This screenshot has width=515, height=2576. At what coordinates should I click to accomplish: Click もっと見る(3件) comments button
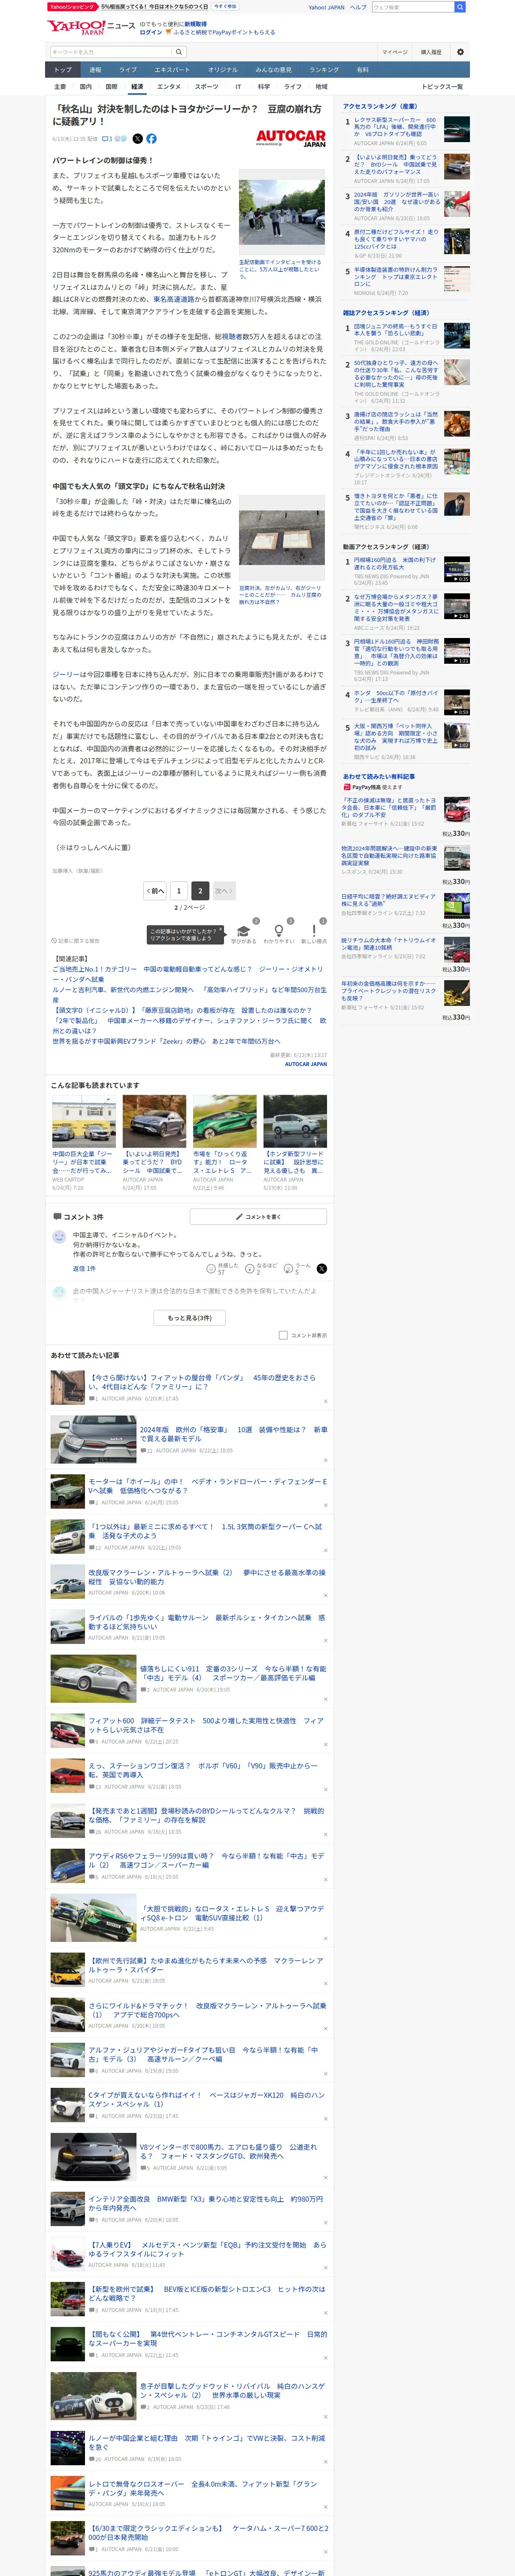[x=190, y=1318]
